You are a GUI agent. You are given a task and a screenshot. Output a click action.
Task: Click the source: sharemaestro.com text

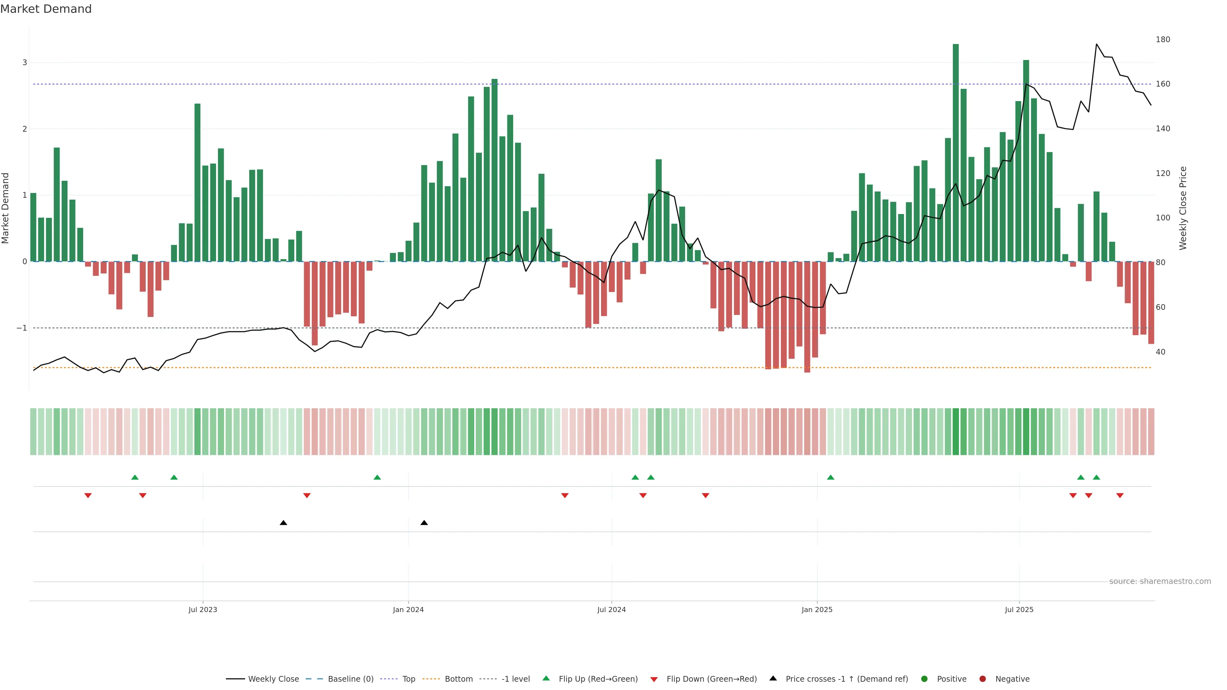[x=1160, y=581]
